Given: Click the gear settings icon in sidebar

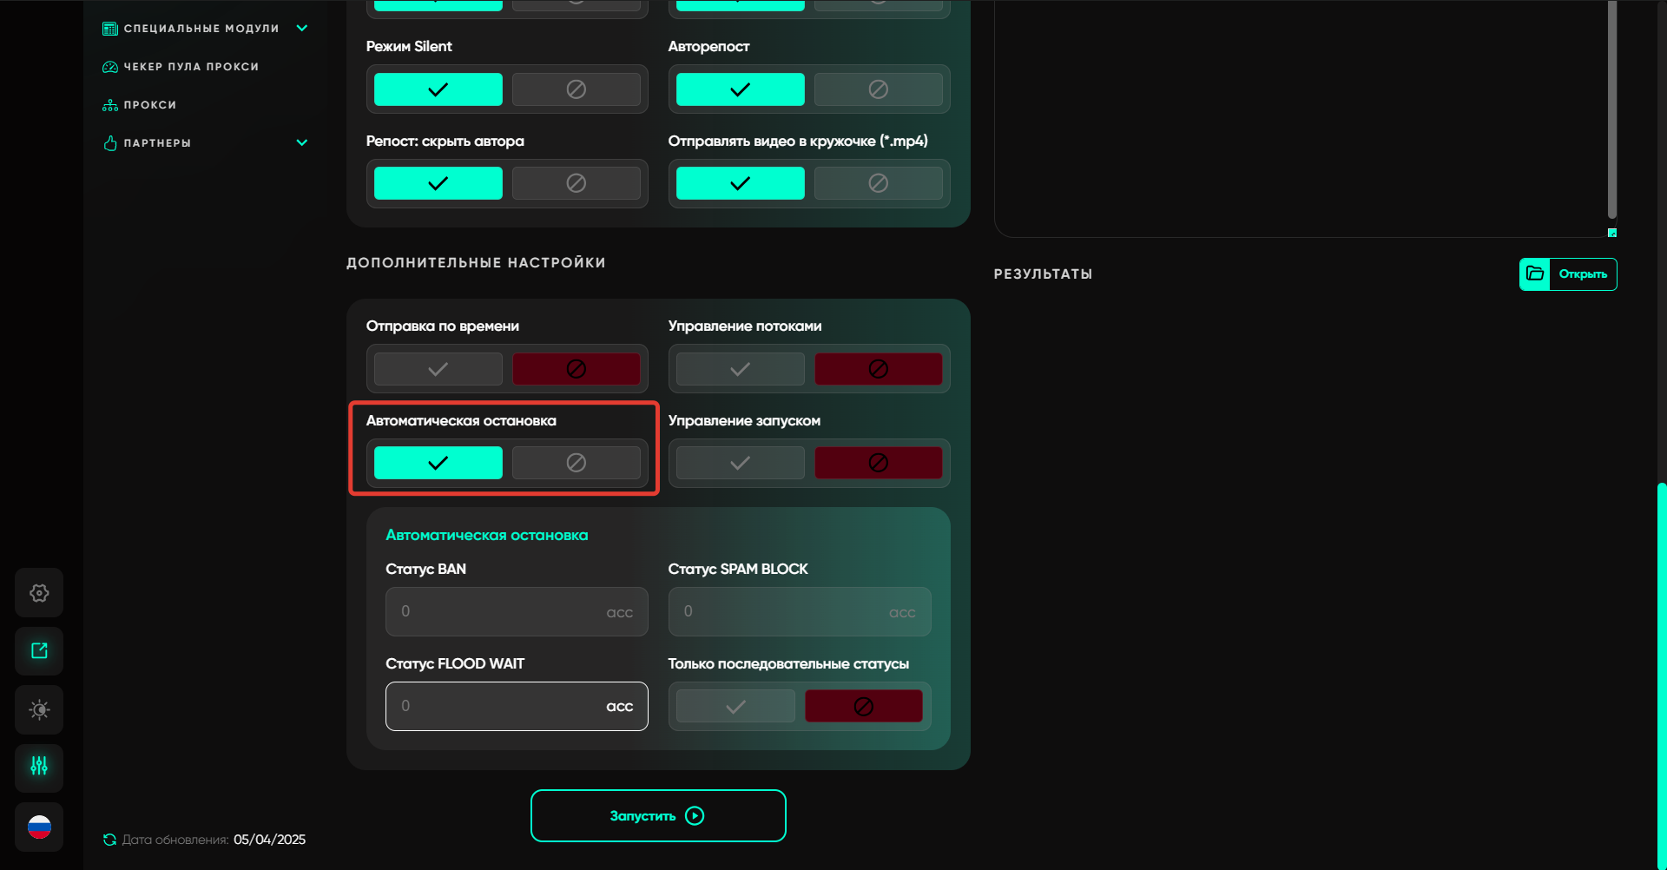Looking at the screenshot, I should [x=39, y=593].
